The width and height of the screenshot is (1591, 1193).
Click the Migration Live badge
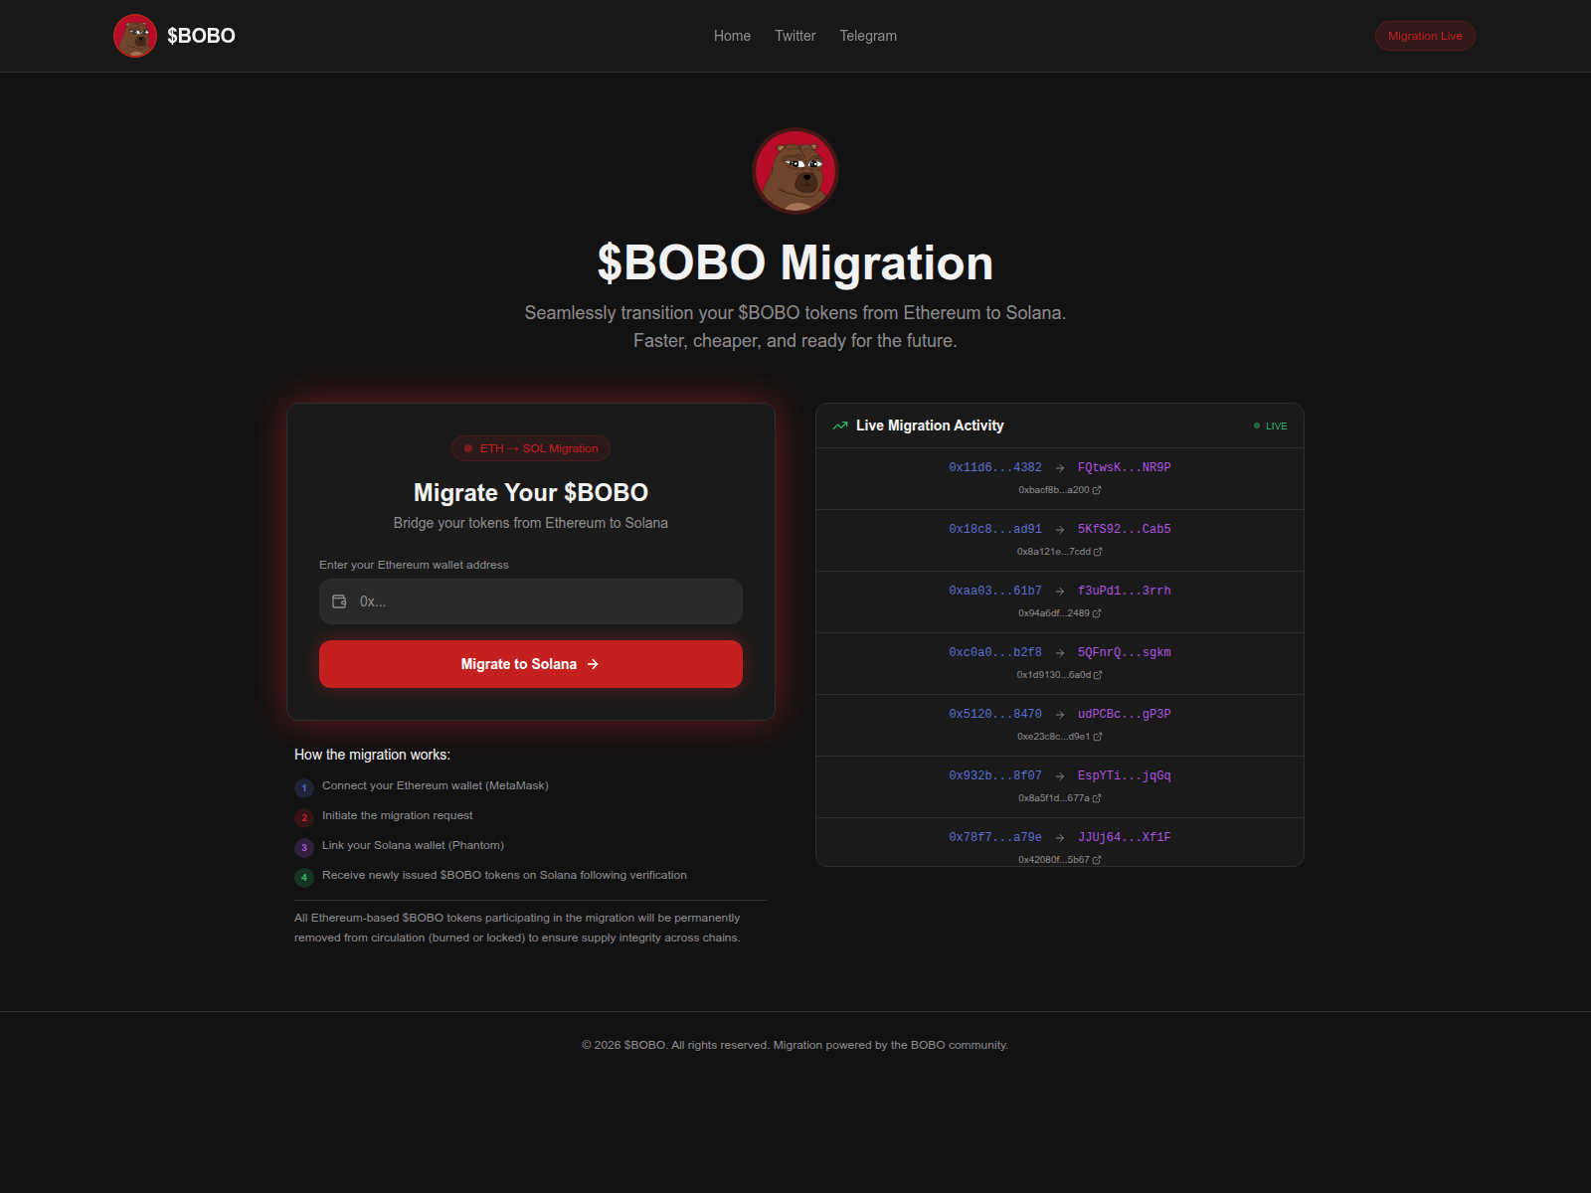[x=1424, y=36]
